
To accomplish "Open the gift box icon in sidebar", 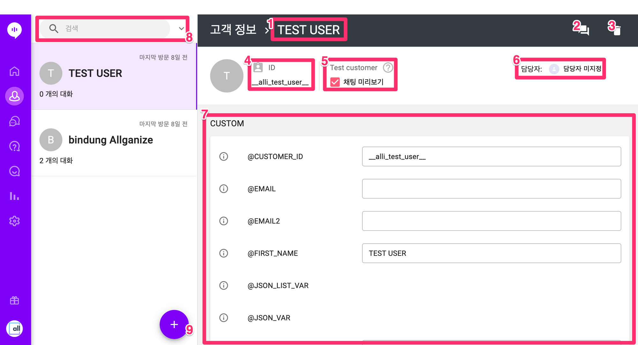I will tap(14, 300).
